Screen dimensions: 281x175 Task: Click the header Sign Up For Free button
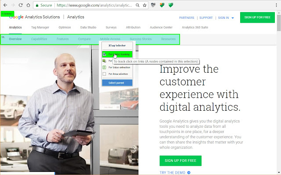click(x=257, y=17)
